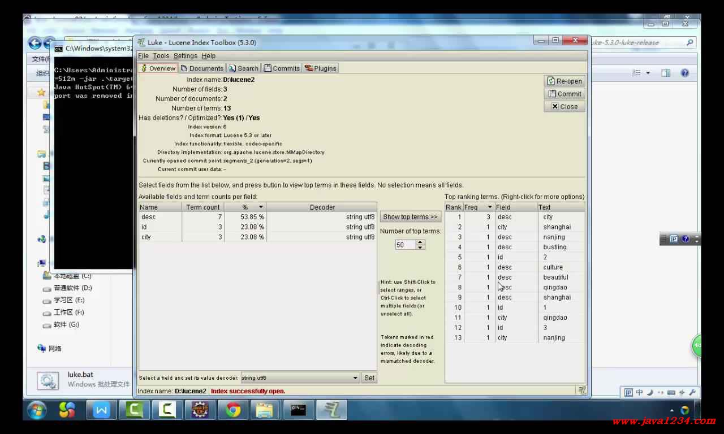Open the value decoder dropdown (string utf8)
Viewport: 724px width, 434px height.
pyautogui.click(x=300, y=378)
